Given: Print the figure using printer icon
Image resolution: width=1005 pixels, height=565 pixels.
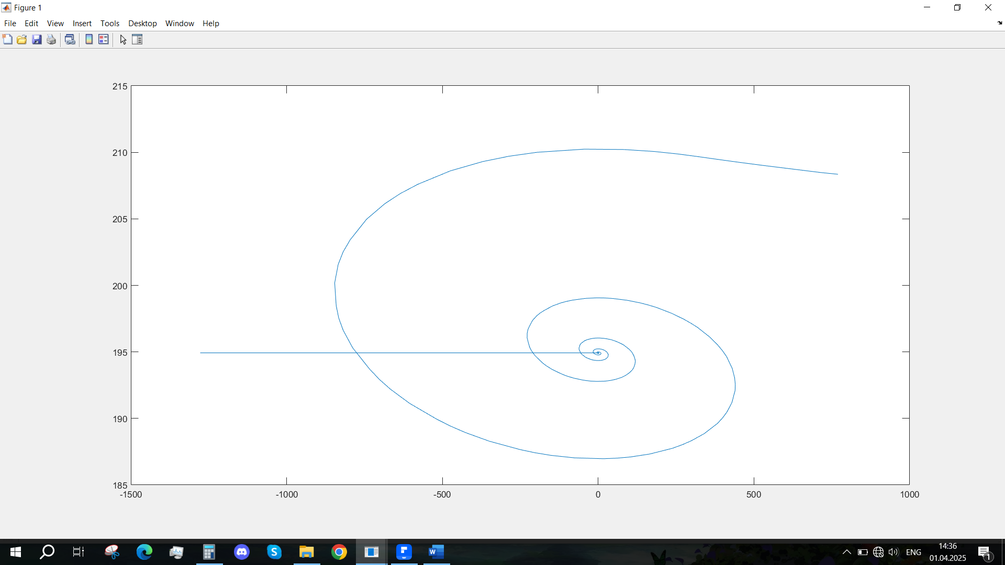Looking at the screenshot, I should tap(51, 39).
